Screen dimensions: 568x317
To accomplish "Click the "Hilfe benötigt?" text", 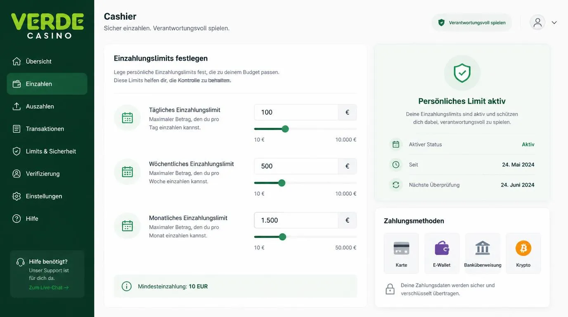I will tap(48, 262).
